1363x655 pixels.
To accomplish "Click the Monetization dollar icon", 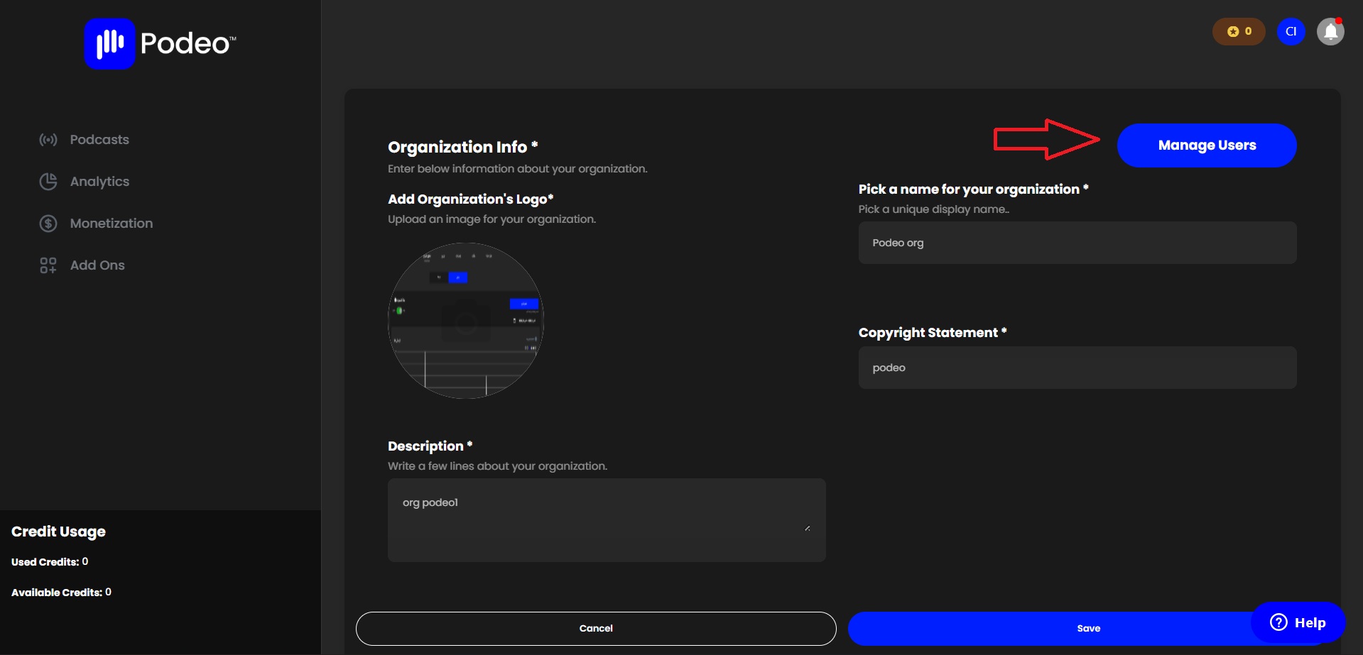I will [48, 224].
